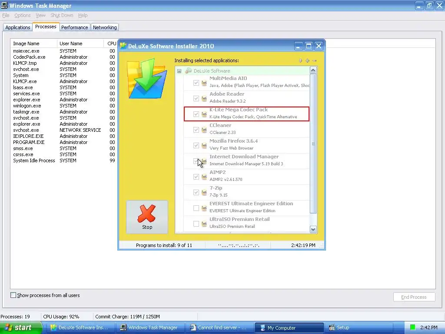Open My Computer from the taskbar
The width and height of the screenshot is (445, 334).
coord(289,327)
